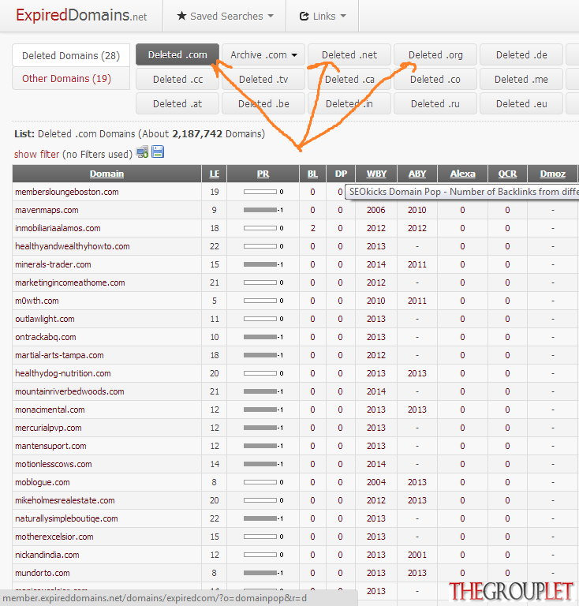
Task: Sort by PR column header
Action: point(263,174)
